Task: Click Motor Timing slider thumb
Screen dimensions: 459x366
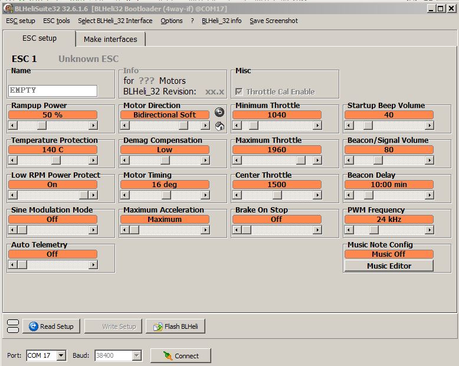Action: click(x=166, y=195)
